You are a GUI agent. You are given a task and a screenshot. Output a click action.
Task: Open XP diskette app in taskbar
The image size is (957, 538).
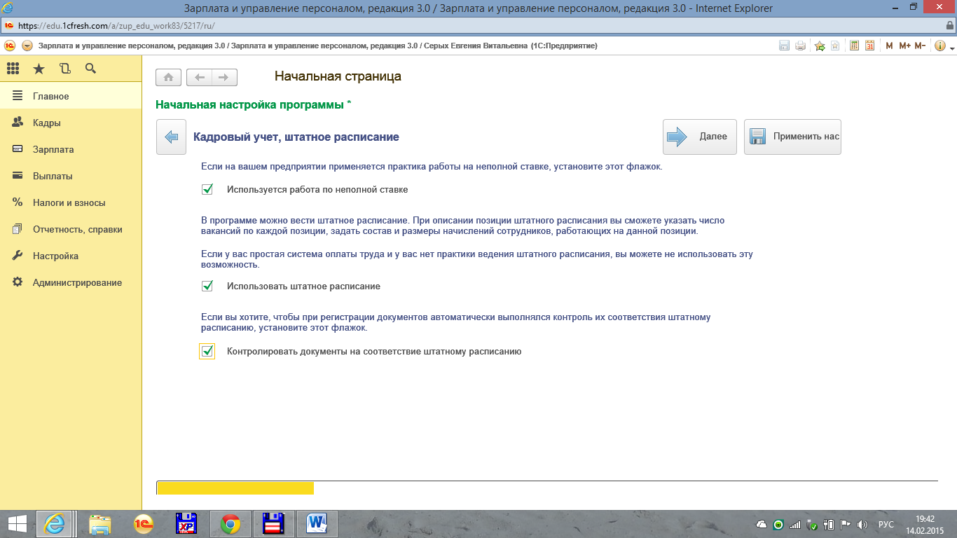point(187,524)
